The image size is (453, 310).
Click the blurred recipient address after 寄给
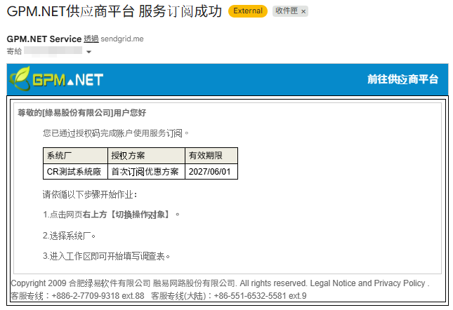53,51
